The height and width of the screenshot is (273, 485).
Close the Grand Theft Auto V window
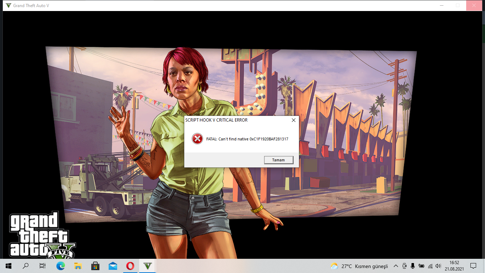click(x=474, y=6)
